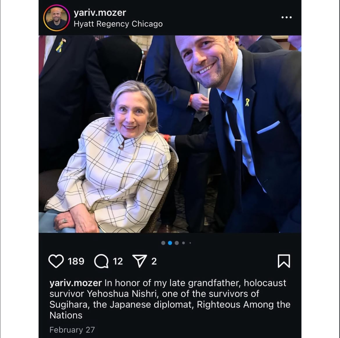Go to the first carousel dot

(x=163, y=243)
